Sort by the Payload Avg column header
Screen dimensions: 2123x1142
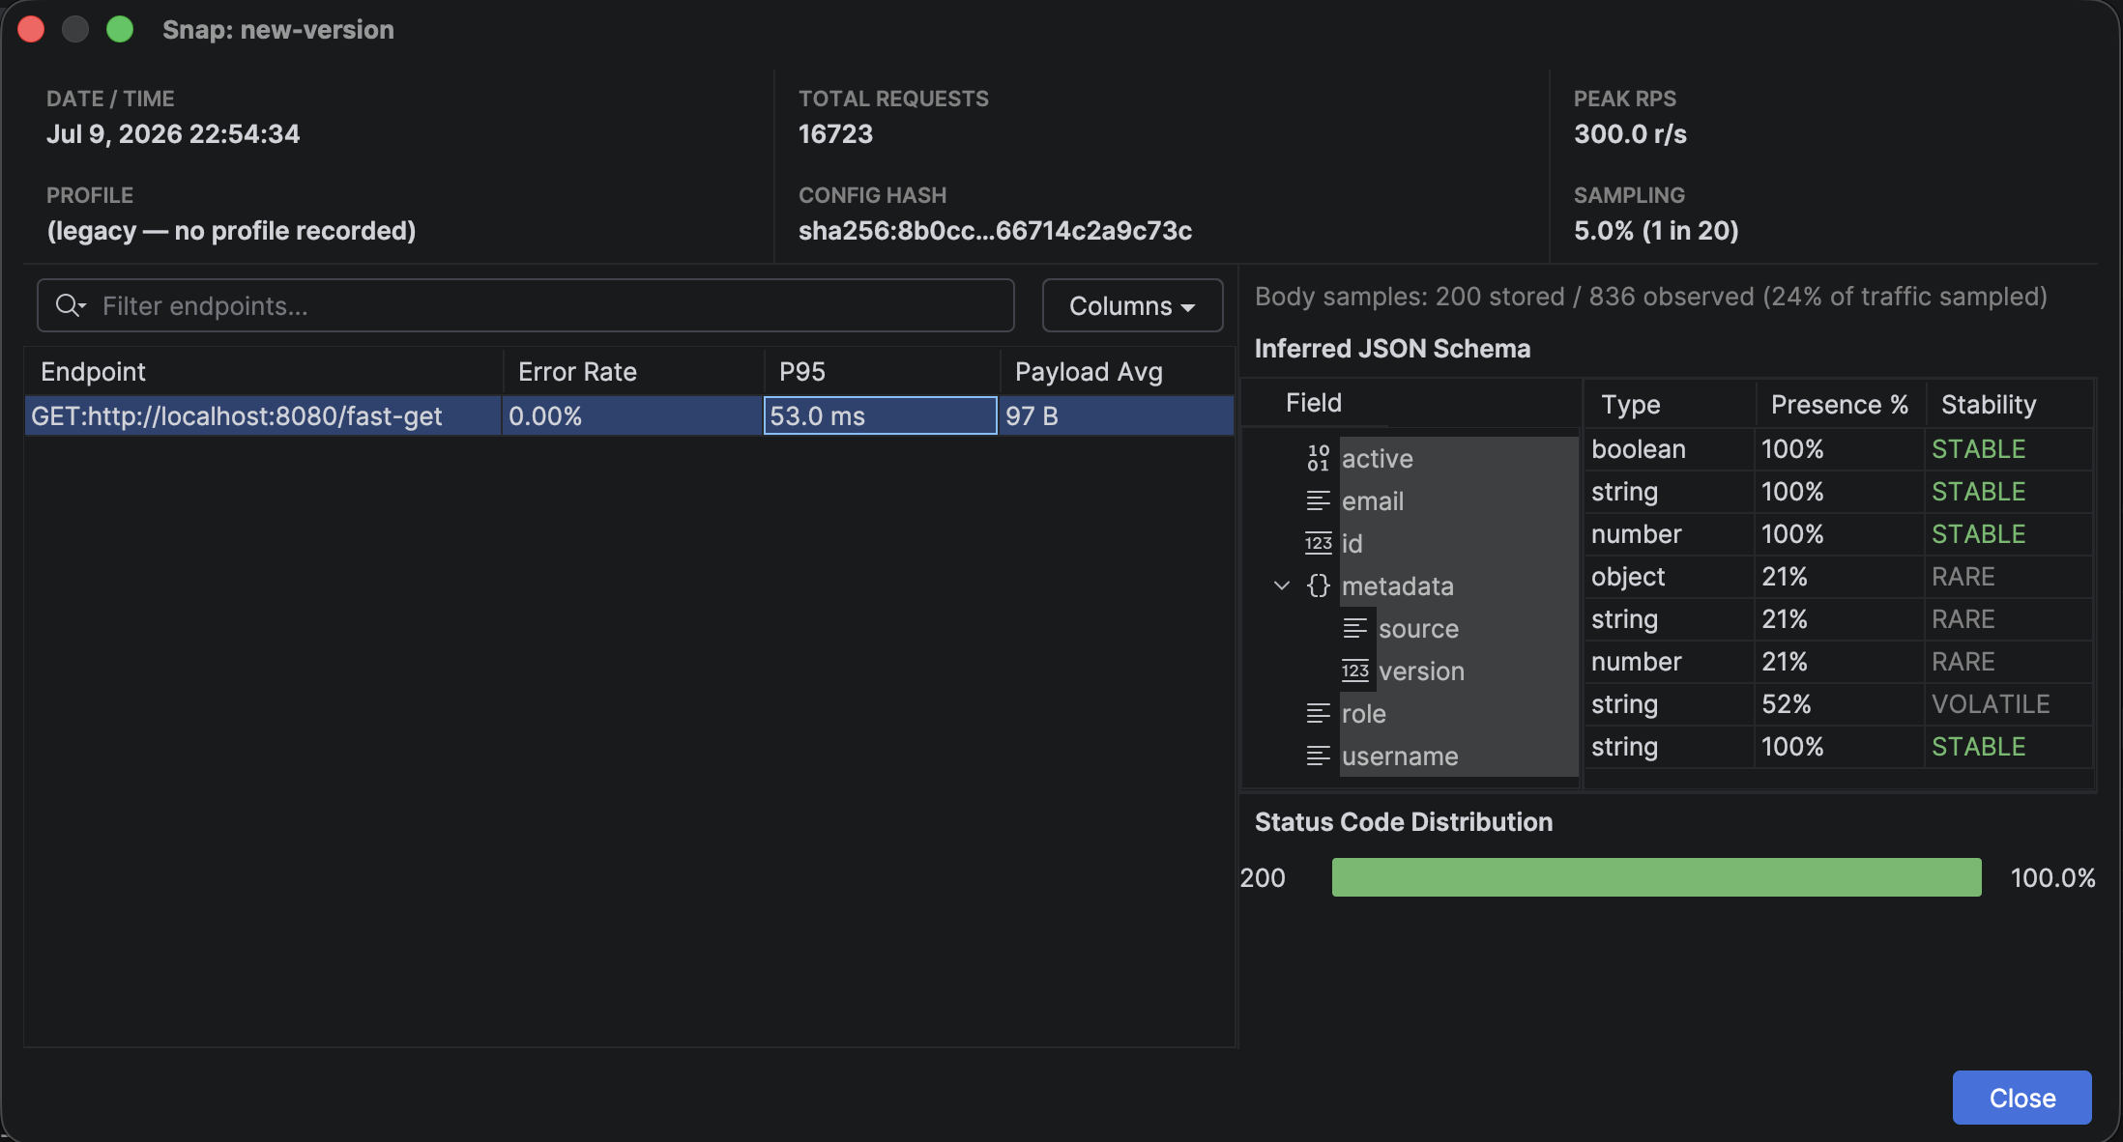click(x=1117, y=372)
